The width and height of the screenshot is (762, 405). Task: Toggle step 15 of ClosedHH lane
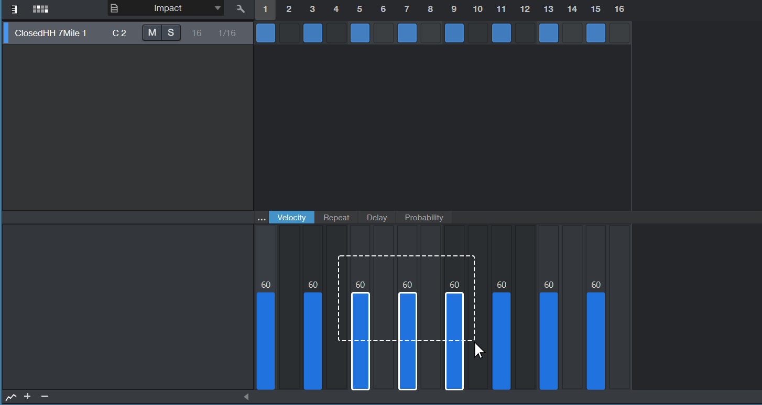[596, 33]
